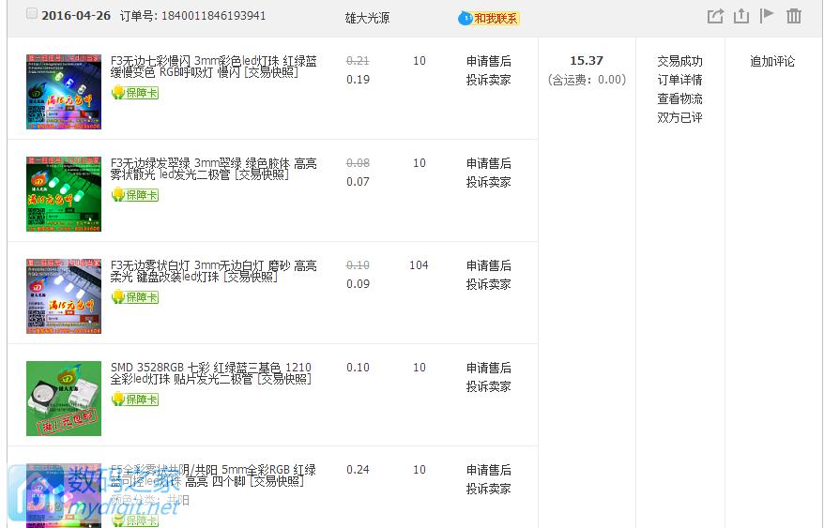Open the F3无边雾状白灯 product title
The image size is (824, 528).
214,271
